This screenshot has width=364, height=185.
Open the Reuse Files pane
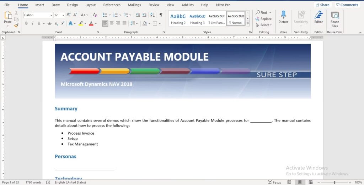coord(334,19)
